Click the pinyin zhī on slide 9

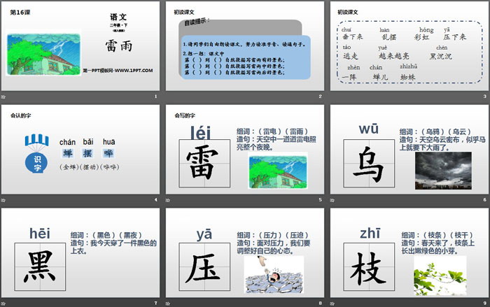click(370, 234)
